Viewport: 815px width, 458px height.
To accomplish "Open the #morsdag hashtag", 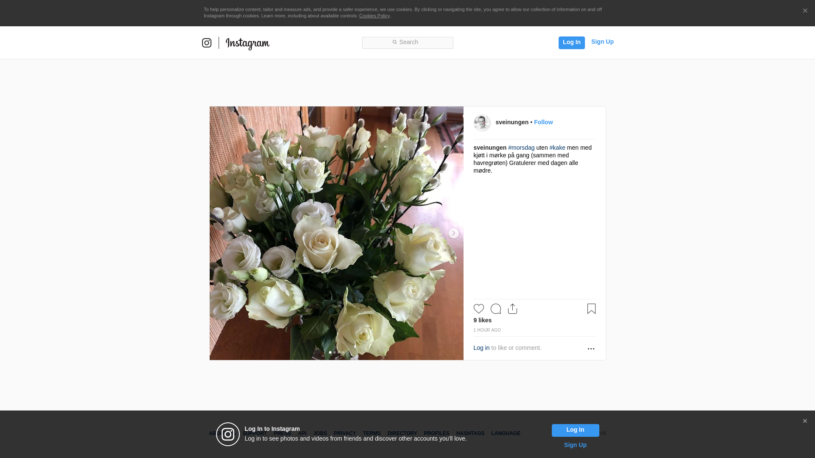I will pos(521,148).
